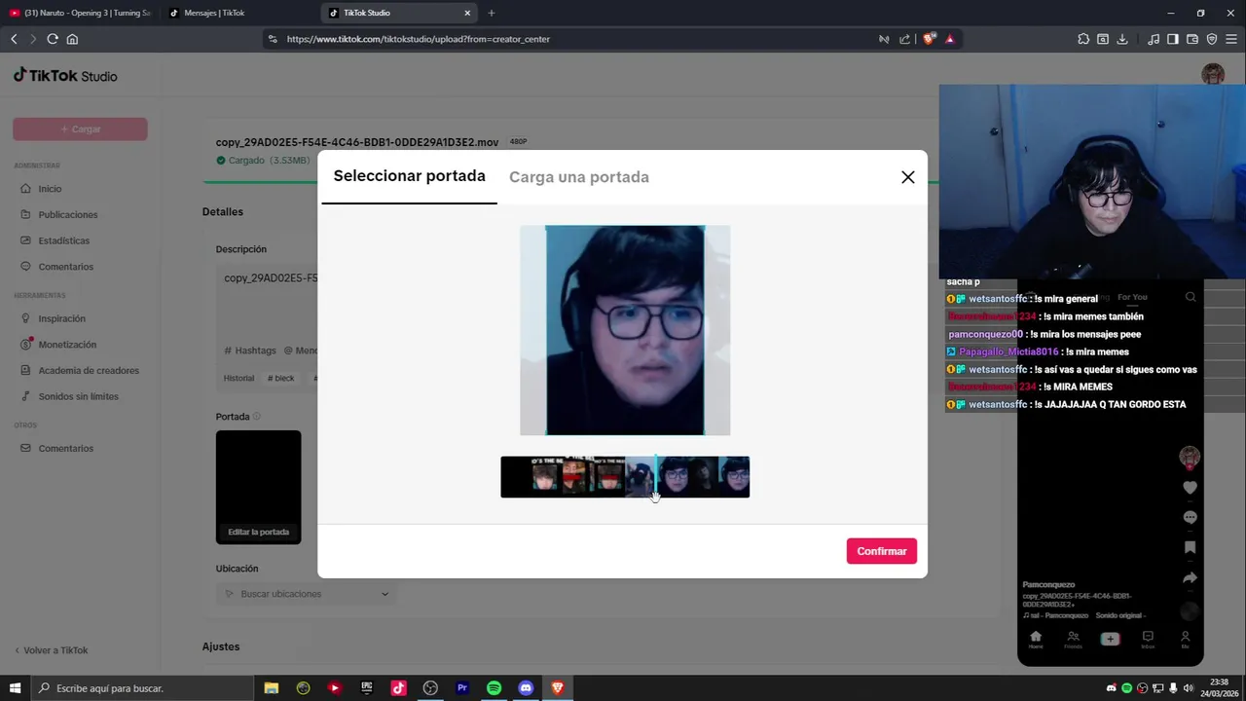Open Spotify from the taskbar

[494, 688]
